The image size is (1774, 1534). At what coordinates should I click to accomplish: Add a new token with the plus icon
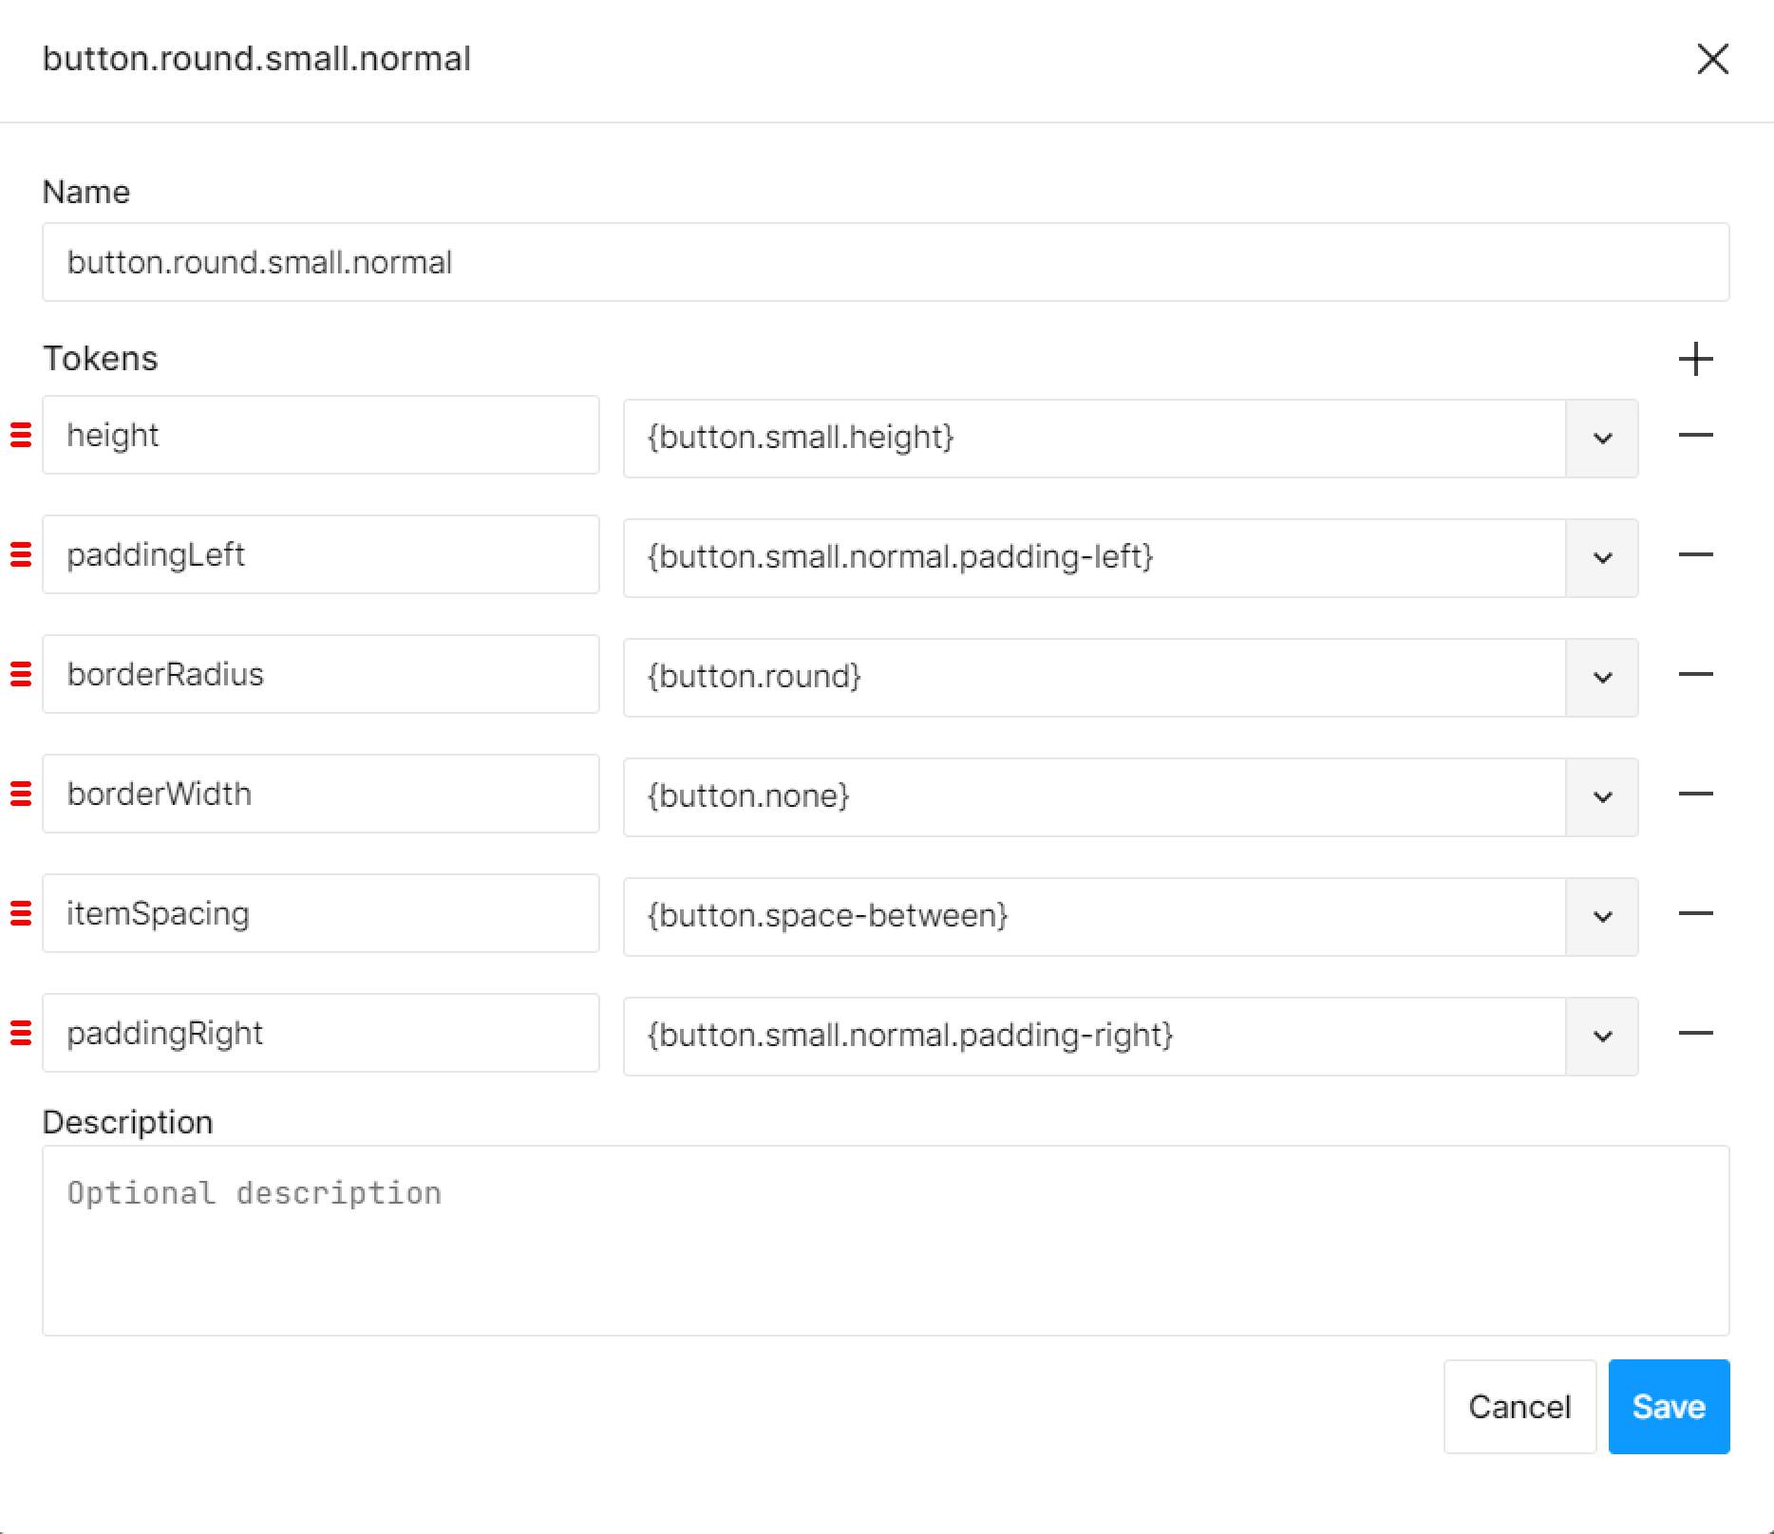[1697, 359]
